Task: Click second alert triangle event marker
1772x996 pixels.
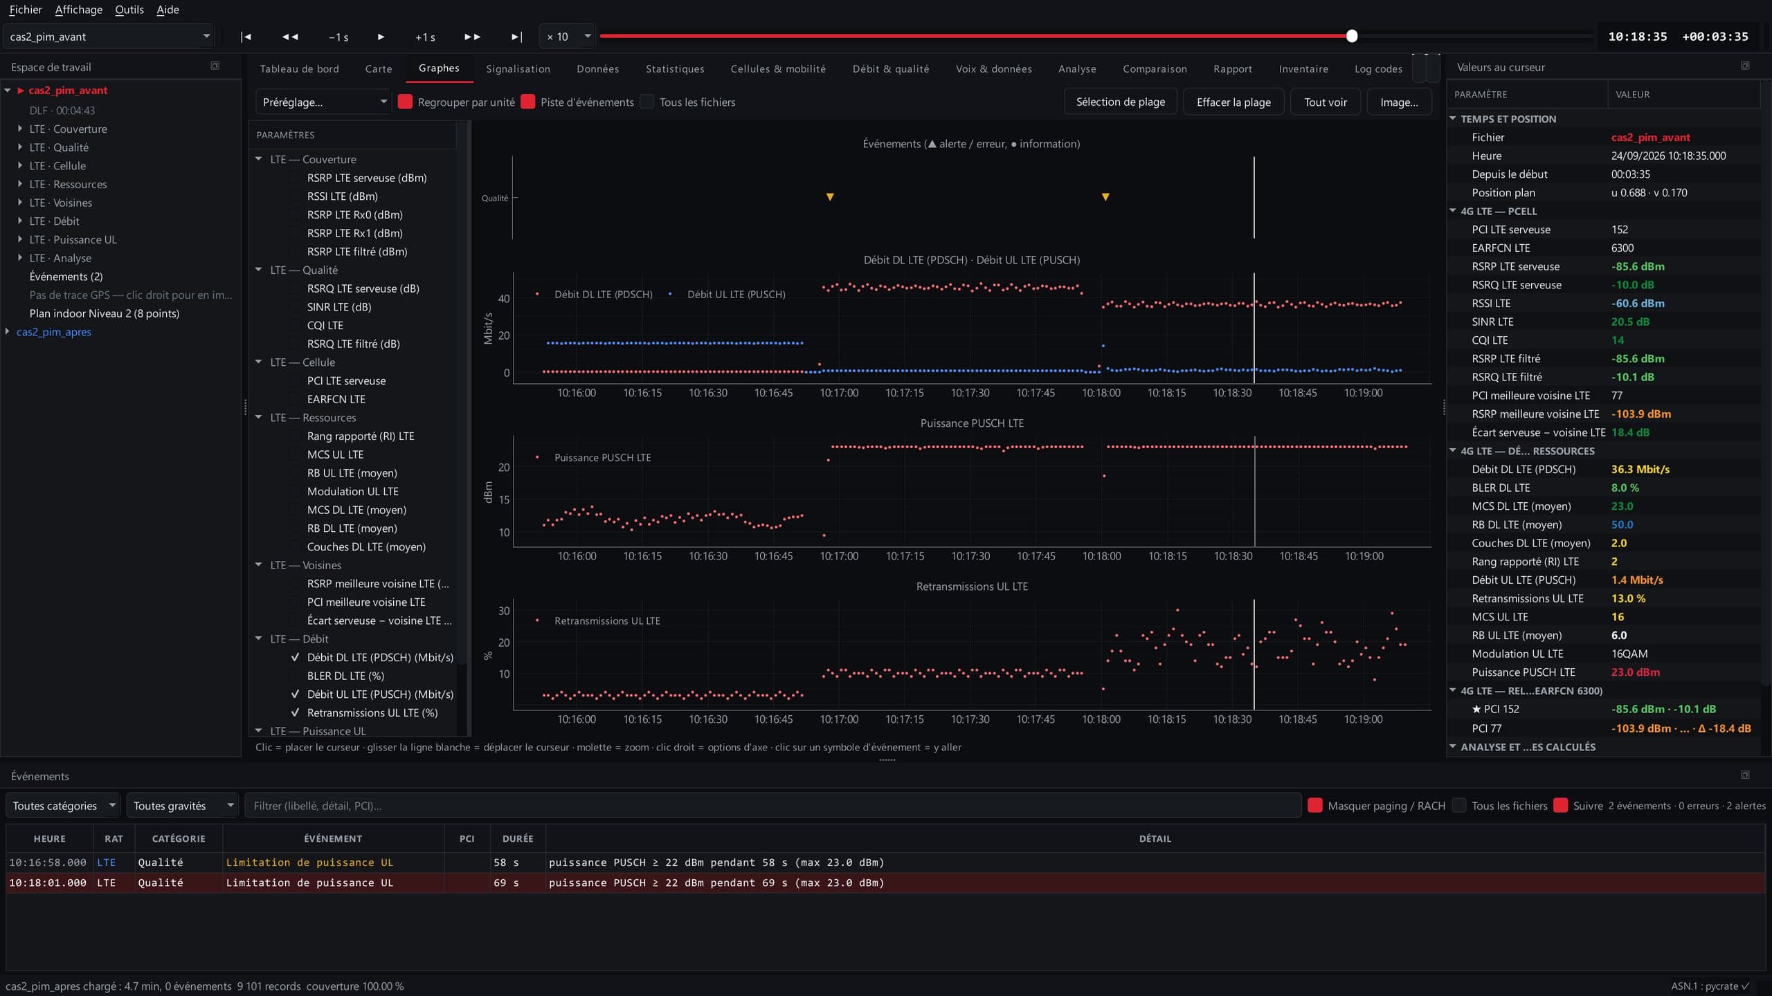Action: [x=1105, y=197]
